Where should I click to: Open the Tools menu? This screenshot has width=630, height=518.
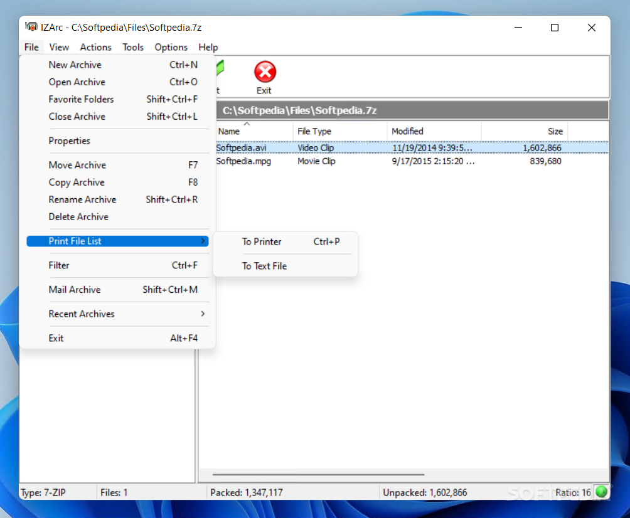pos(133,48)
